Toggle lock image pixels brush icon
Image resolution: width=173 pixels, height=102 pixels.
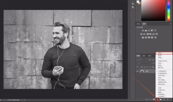click(x=145, y=67)
